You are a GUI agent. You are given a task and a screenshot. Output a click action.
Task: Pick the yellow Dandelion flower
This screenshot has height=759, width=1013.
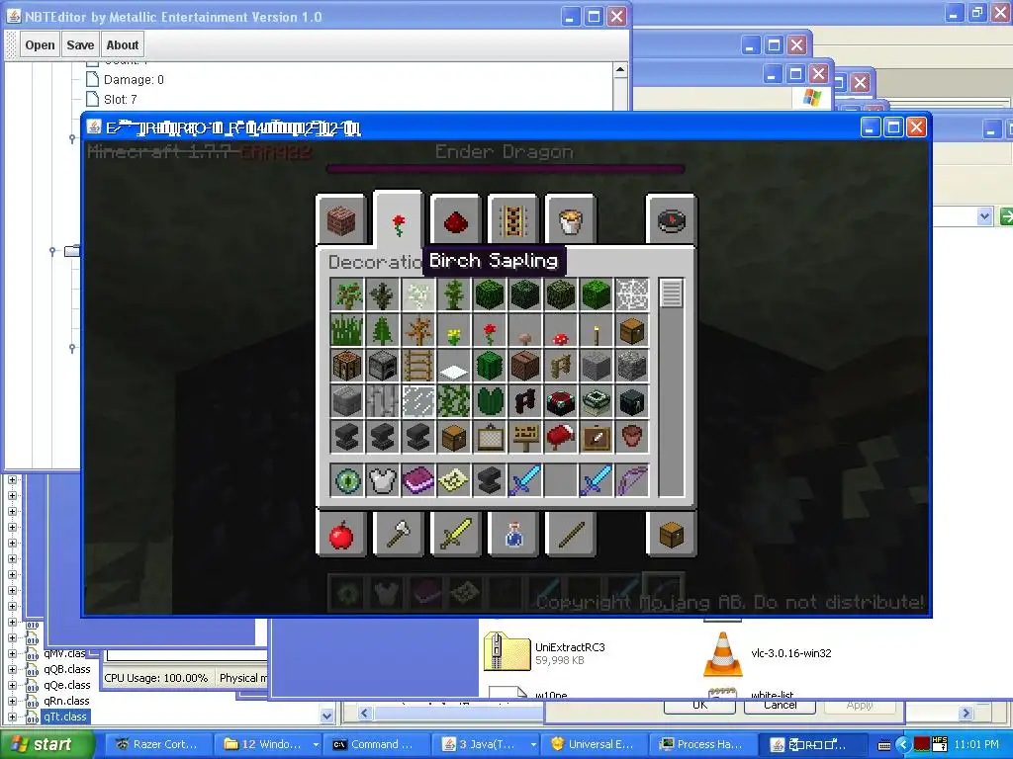[453, 330]
